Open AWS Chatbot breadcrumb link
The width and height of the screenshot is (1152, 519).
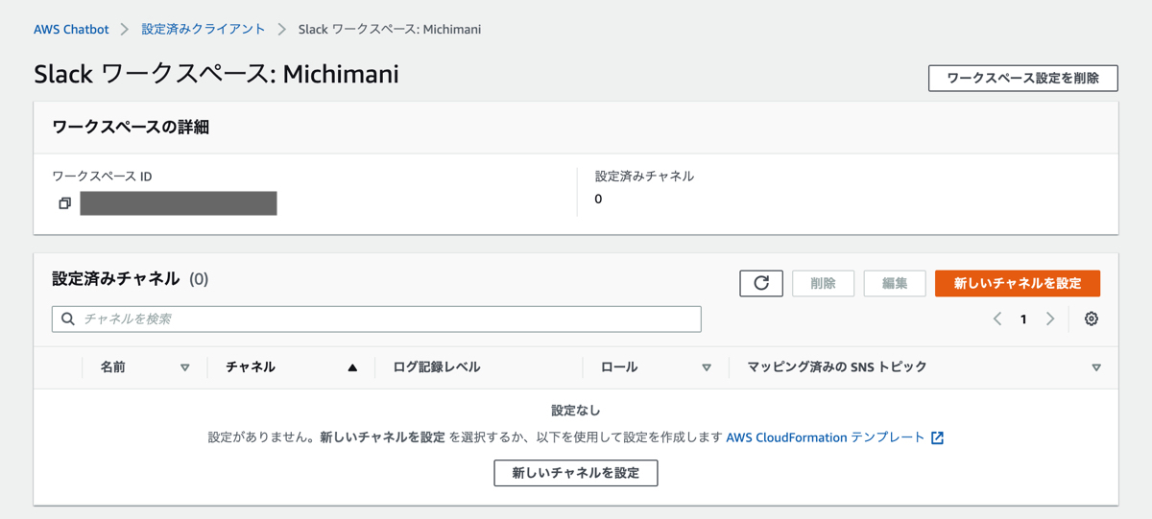coord(71,30)
